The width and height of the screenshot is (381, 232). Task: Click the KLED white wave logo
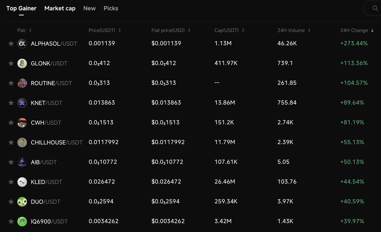[x=22, y=182]
